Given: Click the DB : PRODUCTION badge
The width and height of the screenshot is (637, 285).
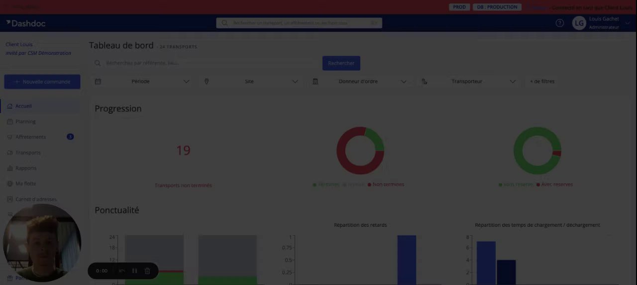Looking at the screenshot, I should 498,7.
